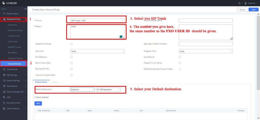Viewport: 260px width, 120px height.
Task: Click the Maintenance wrench icon
Action: click(x=4, y=86)
